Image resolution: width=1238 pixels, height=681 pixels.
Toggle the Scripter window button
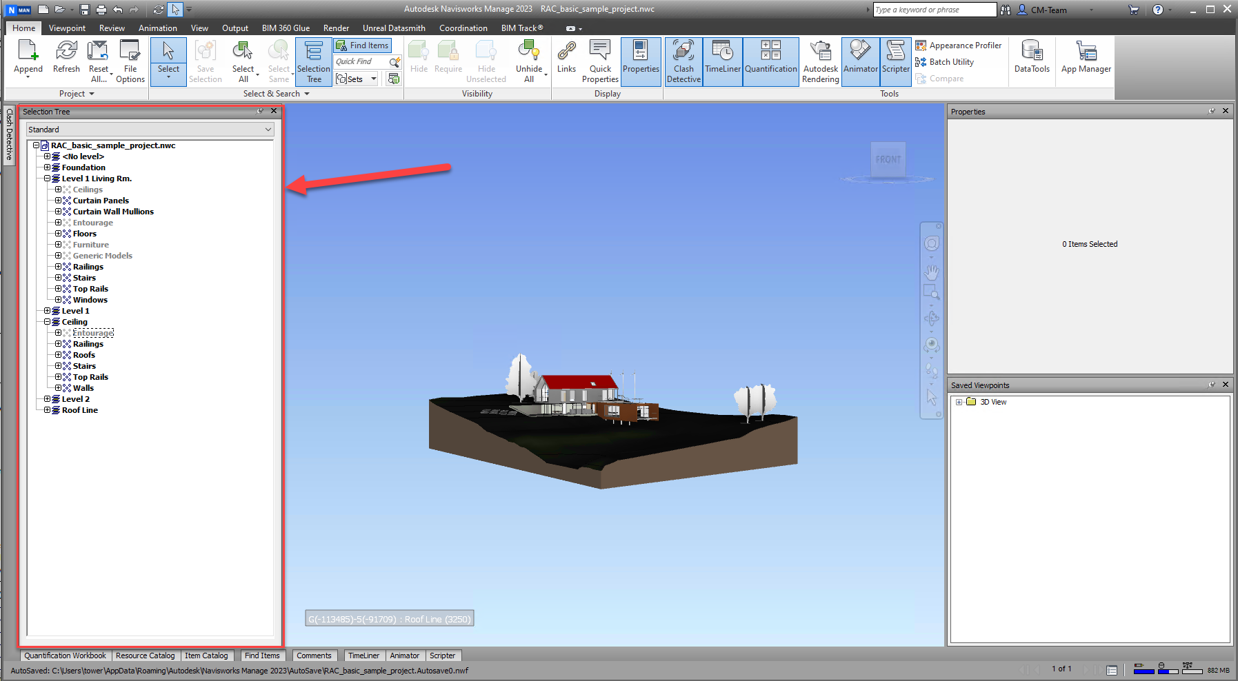pyautogui.click(x=896, y=61)
